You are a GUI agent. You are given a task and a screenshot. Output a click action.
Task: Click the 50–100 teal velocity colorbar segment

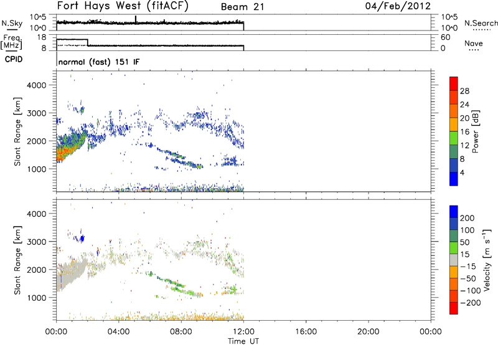click(454, 236)
